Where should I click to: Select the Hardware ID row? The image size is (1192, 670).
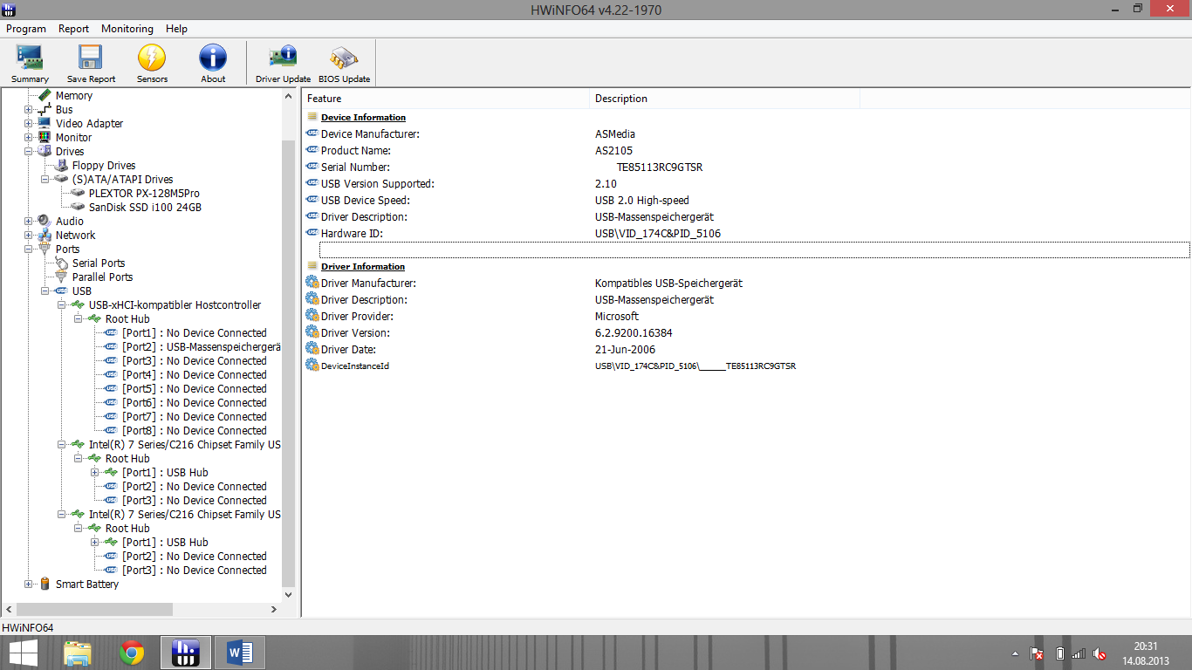click(747, 234)
